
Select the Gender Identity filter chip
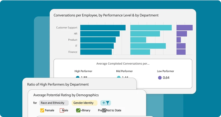pyautogui.click(x=85, y=103)
